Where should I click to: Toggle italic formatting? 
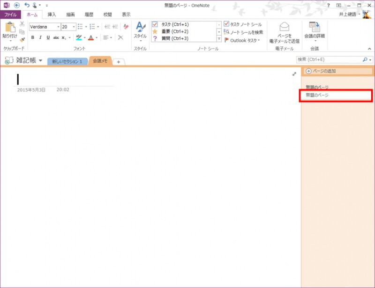(40, 37)
